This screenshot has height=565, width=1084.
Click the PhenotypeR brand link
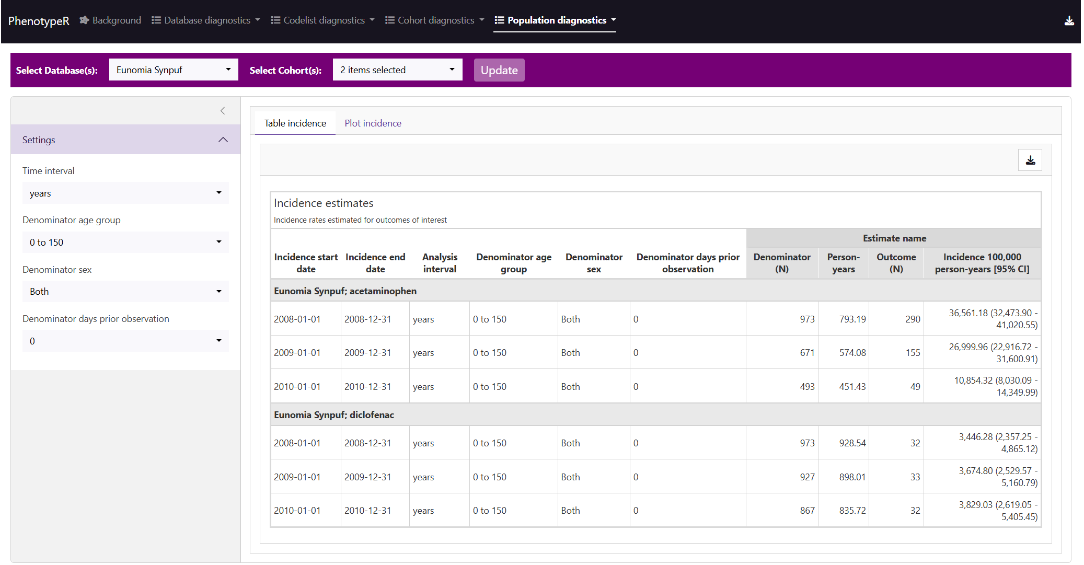pos(39,21)
